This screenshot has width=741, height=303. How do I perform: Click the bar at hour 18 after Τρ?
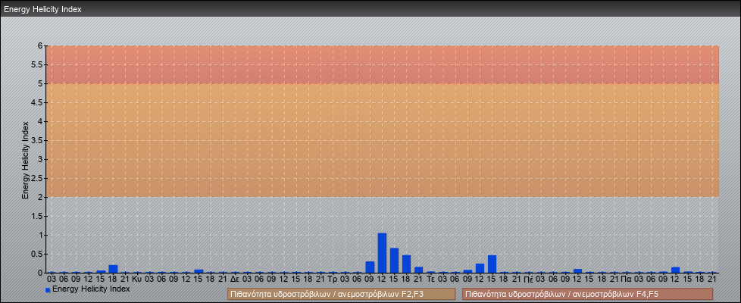click(x=406, y=264)
